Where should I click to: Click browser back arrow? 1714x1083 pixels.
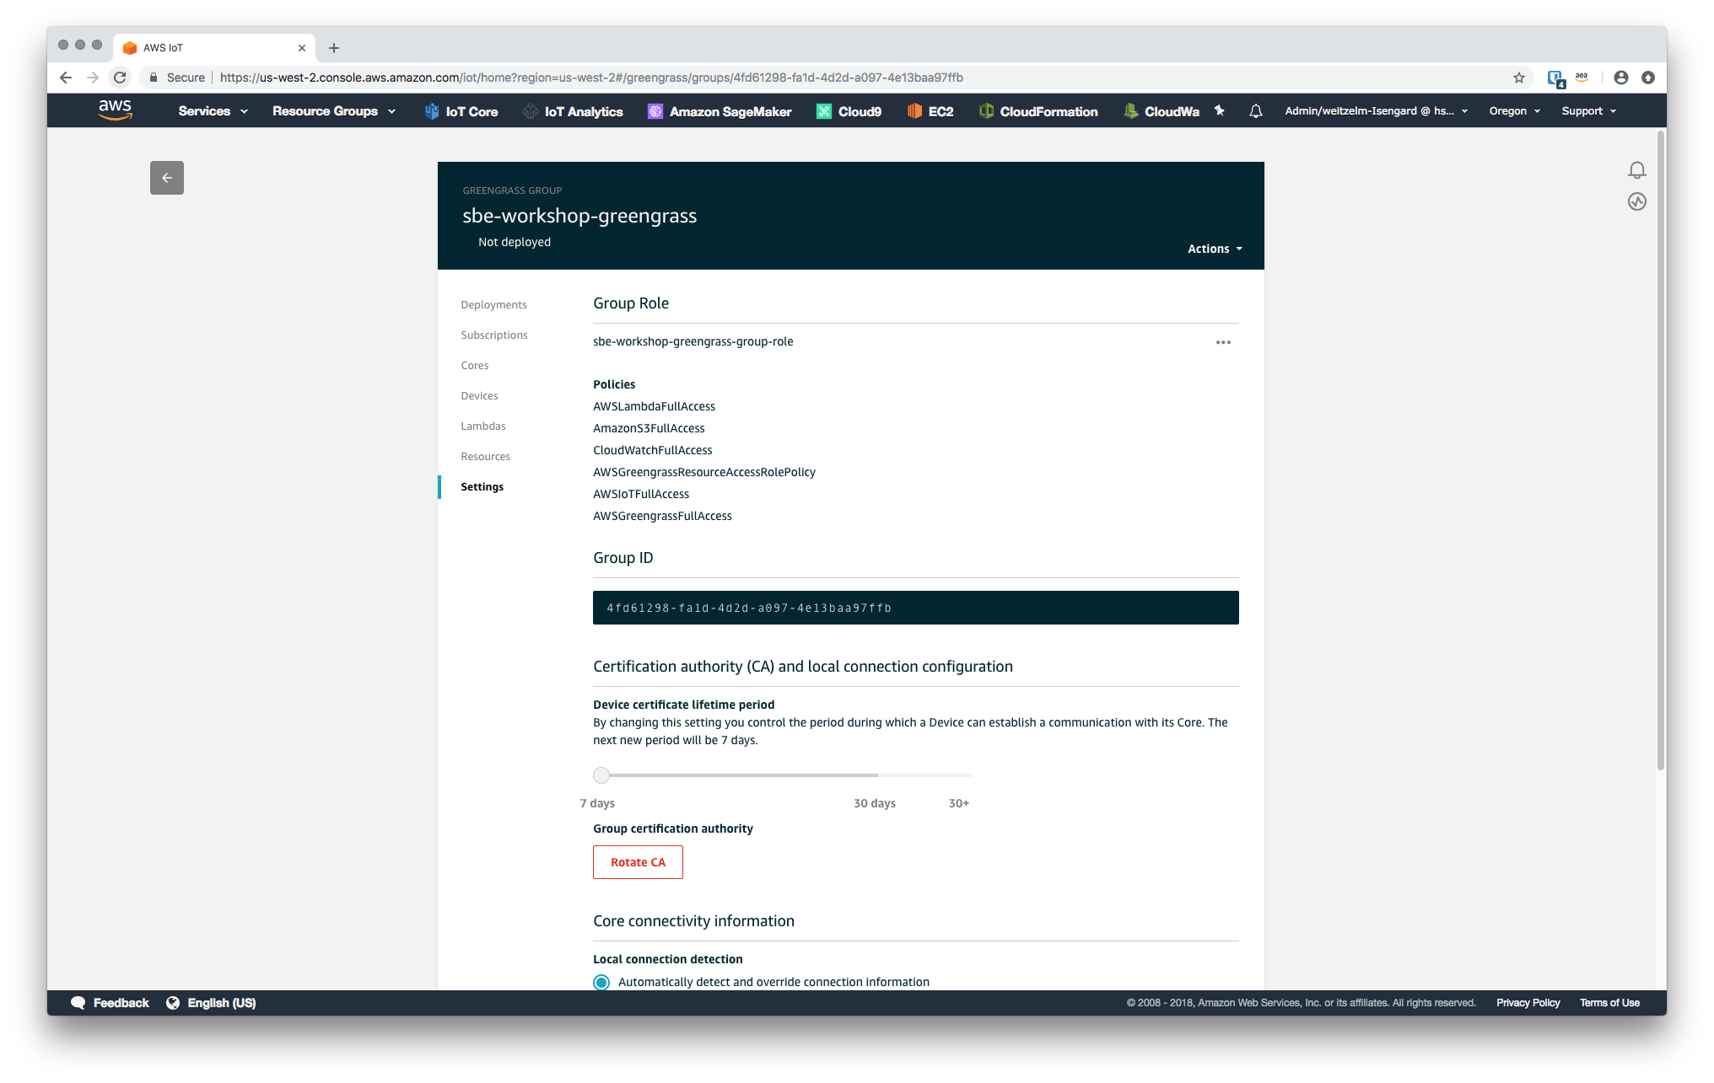tap(66, 78)
